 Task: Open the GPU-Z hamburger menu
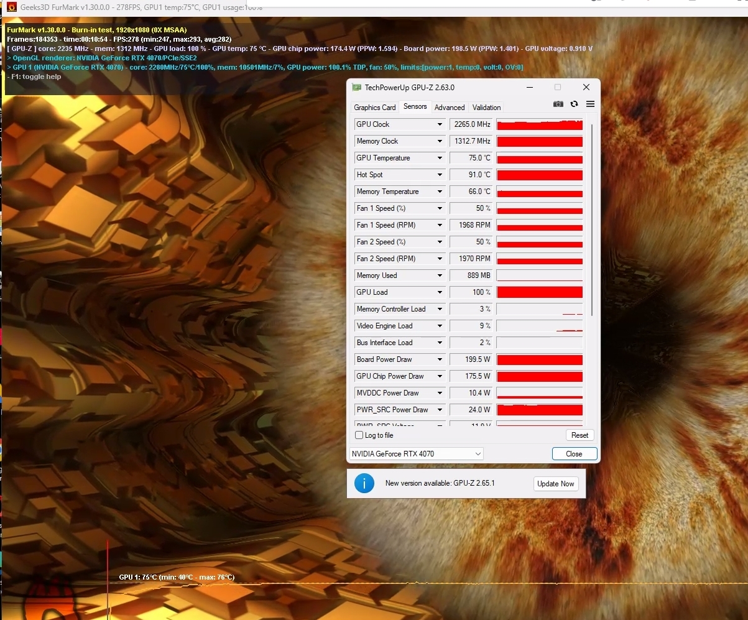click(590, 104)
